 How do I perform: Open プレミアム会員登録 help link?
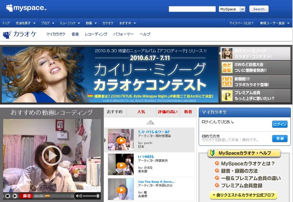242,185
